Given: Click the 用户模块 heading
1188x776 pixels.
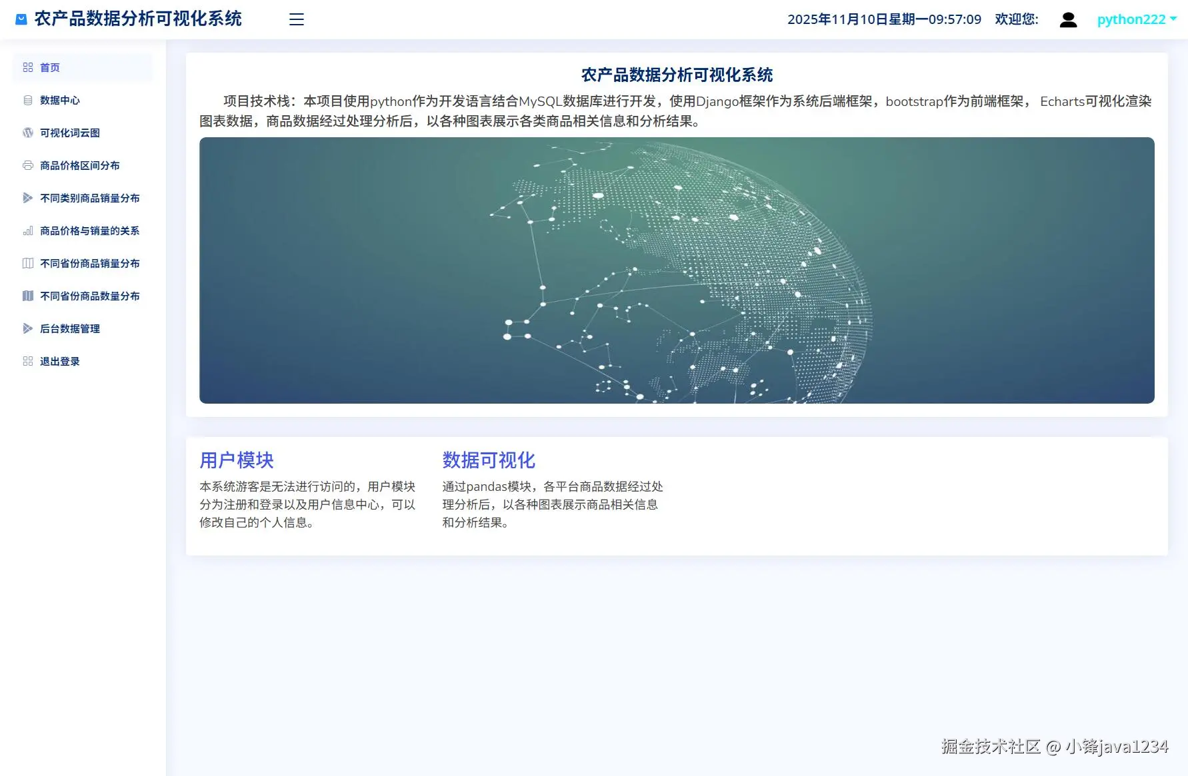Looking at the screenshot, I should click(x=237, y=460).
